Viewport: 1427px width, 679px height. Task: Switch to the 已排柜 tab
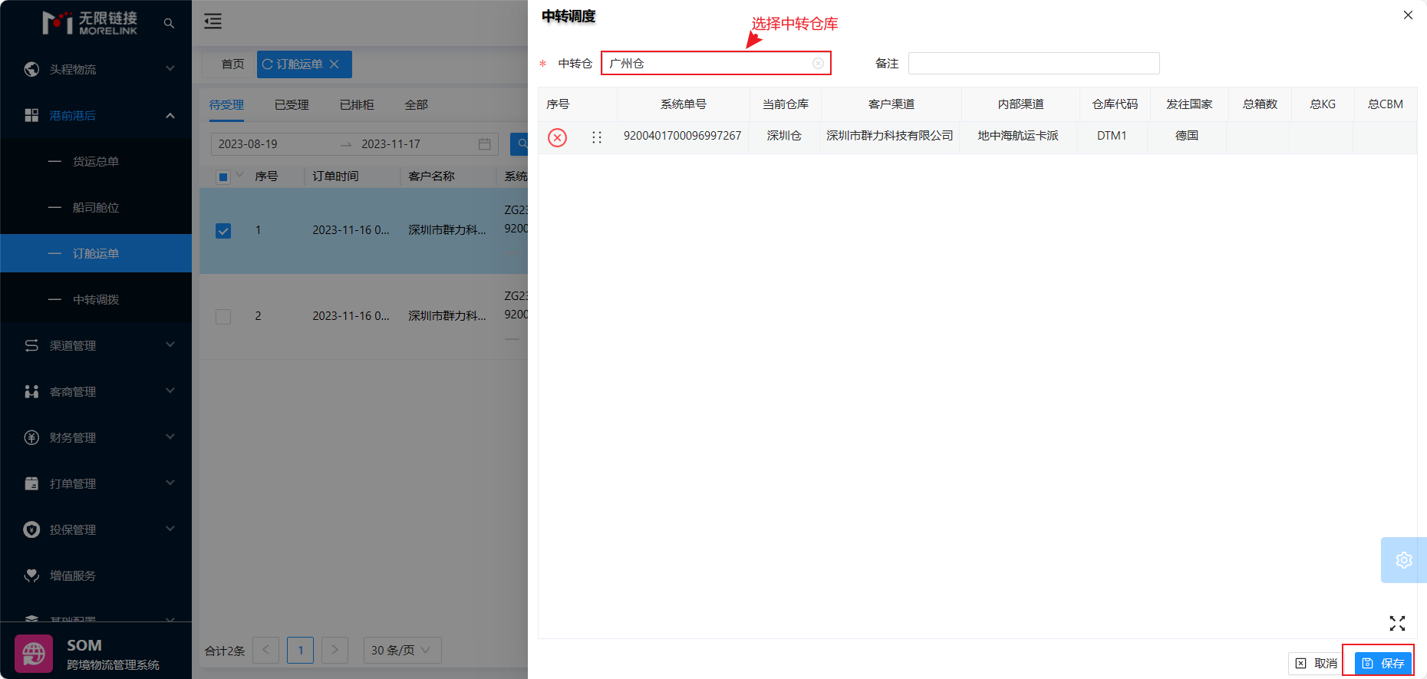coord(357,105)
